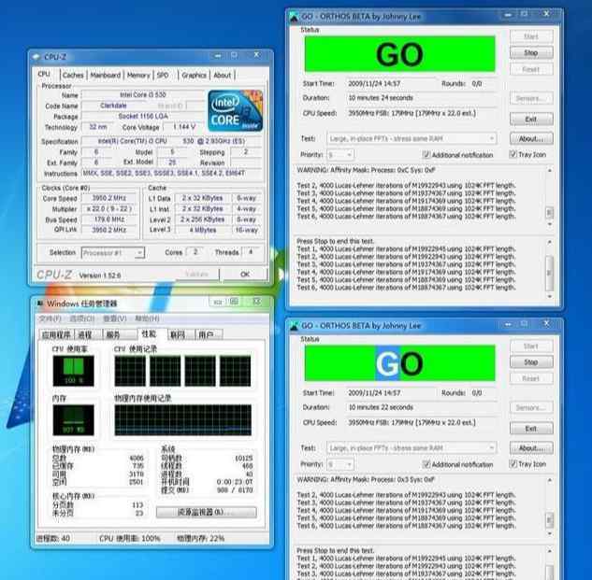Screen dimensions: 592x580
Task: Click Duration value 10 minutes 22 seconds
Action: (x=381, y=407)
